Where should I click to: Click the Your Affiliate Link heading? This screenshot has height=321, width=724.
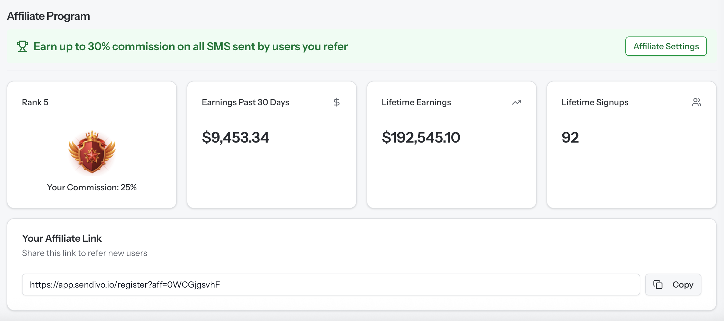click(62, 238)
